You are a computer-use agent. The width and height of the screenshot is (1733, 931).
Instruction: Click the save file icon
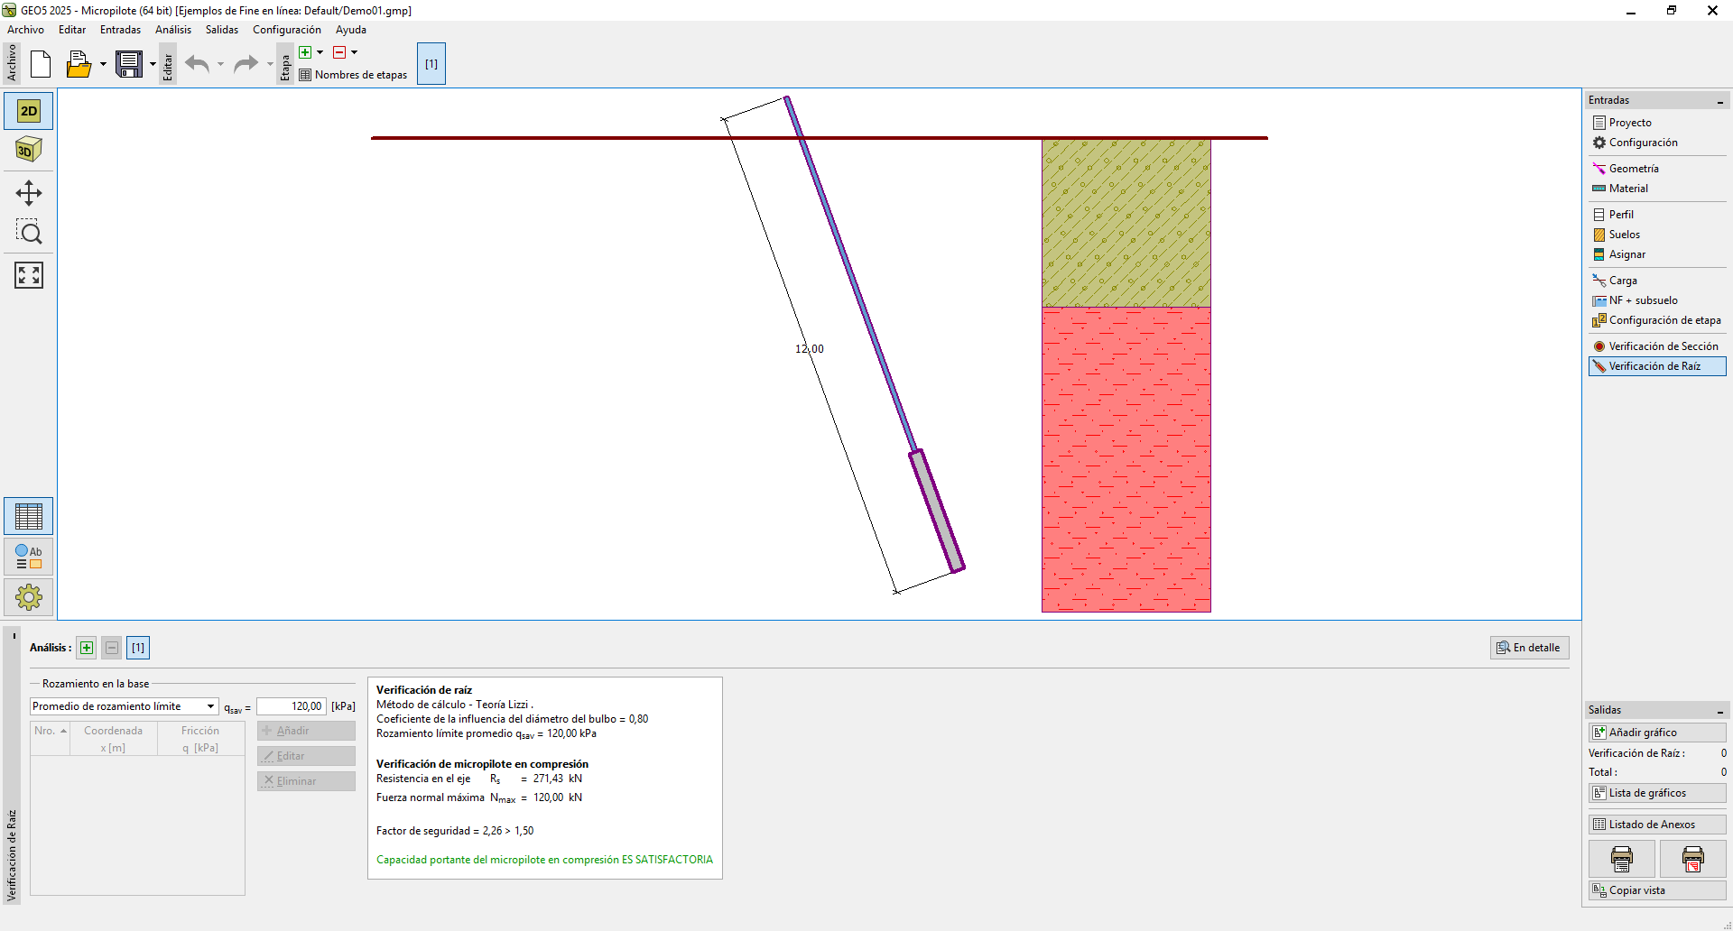[129, 64]
